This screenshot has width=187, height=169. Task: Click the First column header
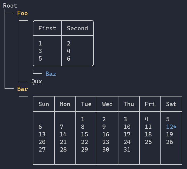[x=47, y=28]
